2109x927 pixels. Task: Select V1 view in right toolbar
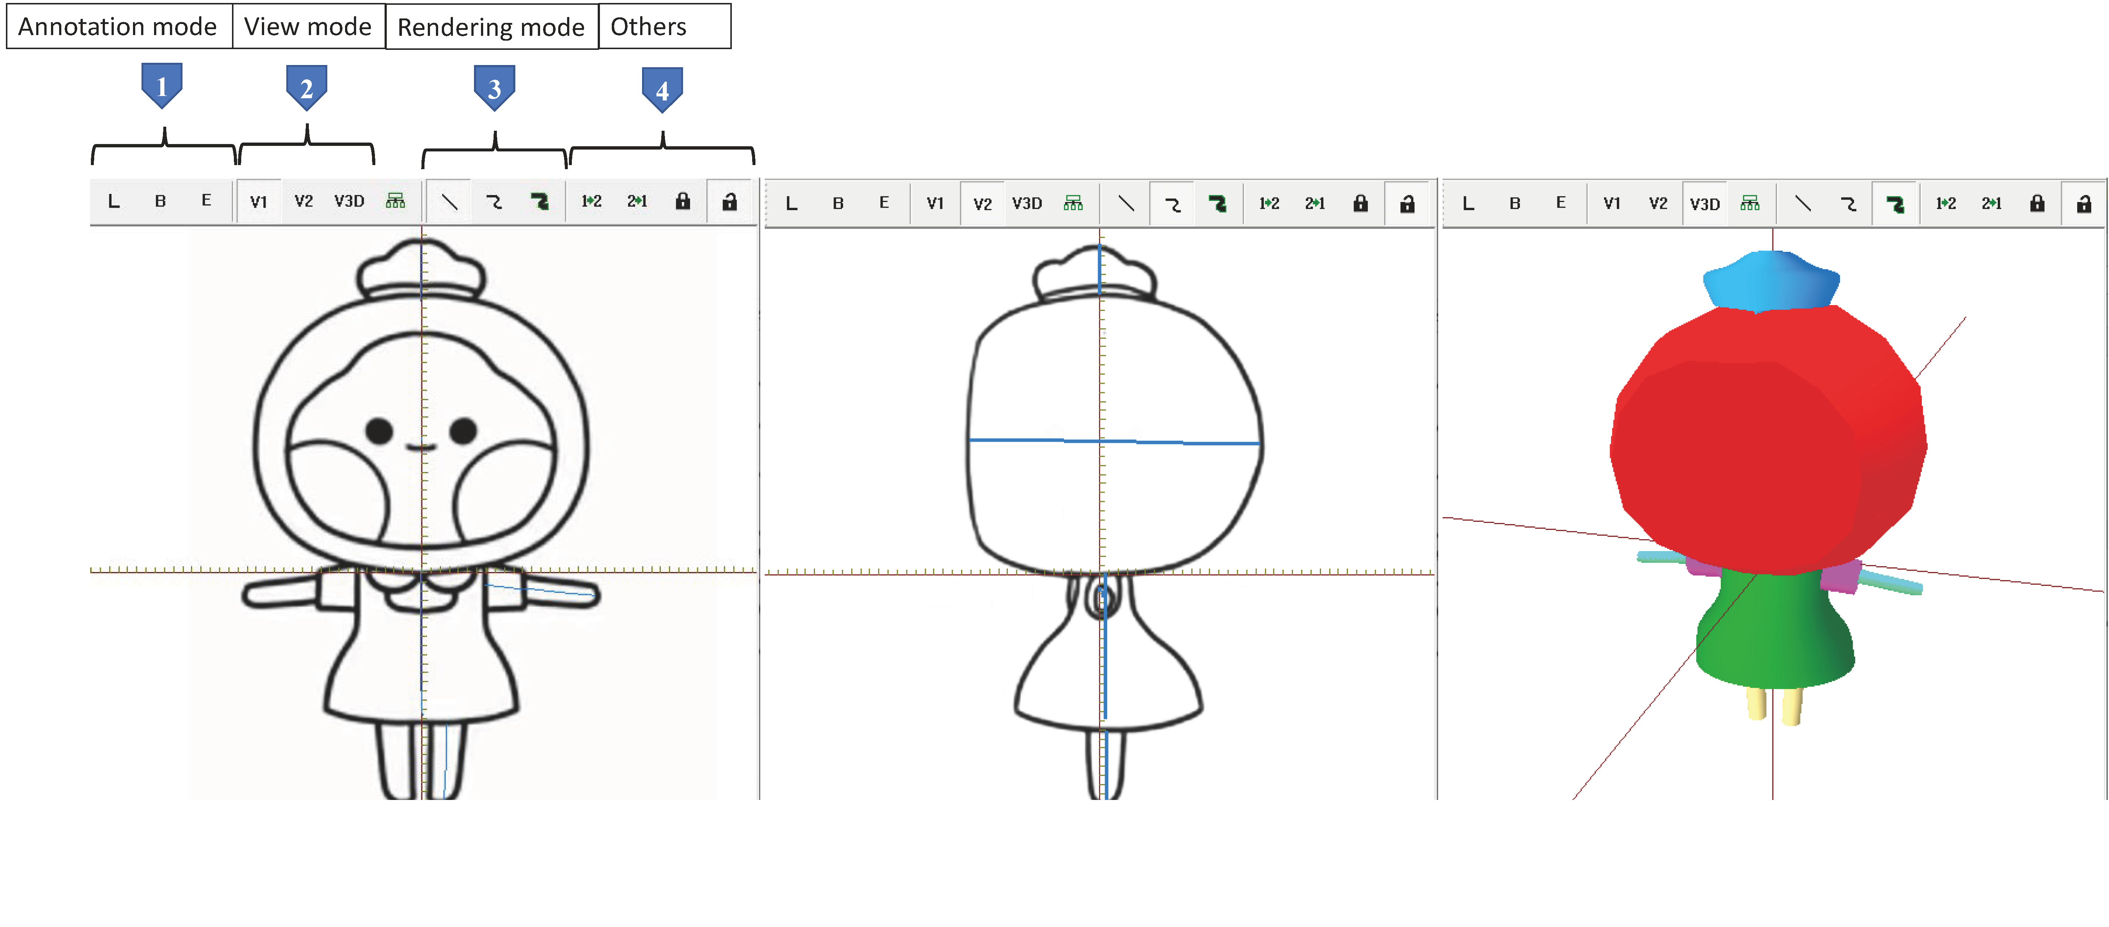(1611, 204)
